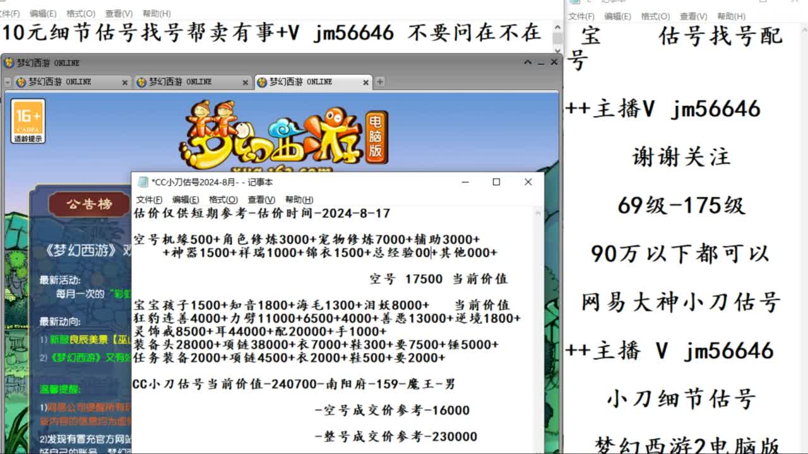Click 梦幻西游2电脑版 text in right notepad
This screenshot has height=454, width=808.
pyautogui.click(x=687, y=445)
